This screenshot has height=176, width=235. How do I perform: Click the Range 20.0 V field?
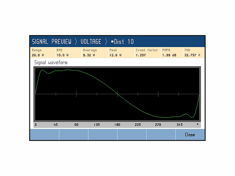tap(43, 53)
